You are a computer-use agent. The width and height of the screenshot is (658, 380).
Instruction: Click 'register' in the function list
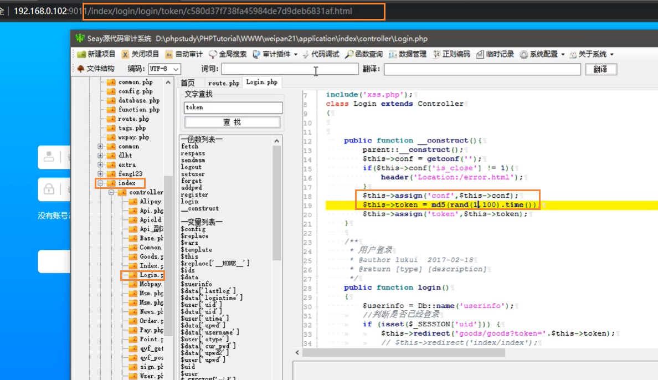[x=194, y=195]
